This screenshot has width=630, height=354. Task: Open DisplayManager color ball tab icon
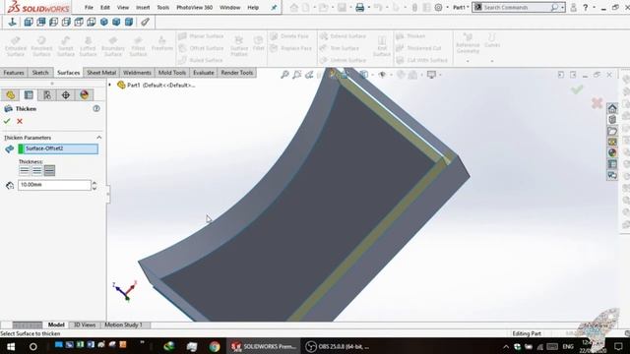(x=84, y=94)
